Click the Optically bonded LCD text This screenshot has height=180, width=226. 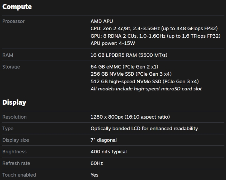[x=144, y=128]
